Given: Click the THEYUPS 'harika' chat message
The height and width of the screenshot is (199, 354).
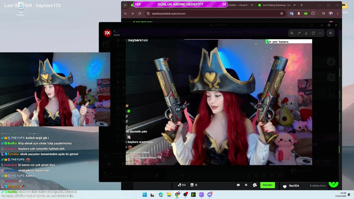Looking at the screenshot, I should point(17,176).
